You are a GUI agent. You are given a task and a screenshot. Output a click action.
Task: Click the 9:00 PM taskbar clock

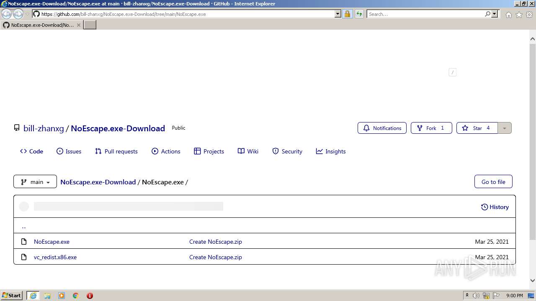point(514,296)
